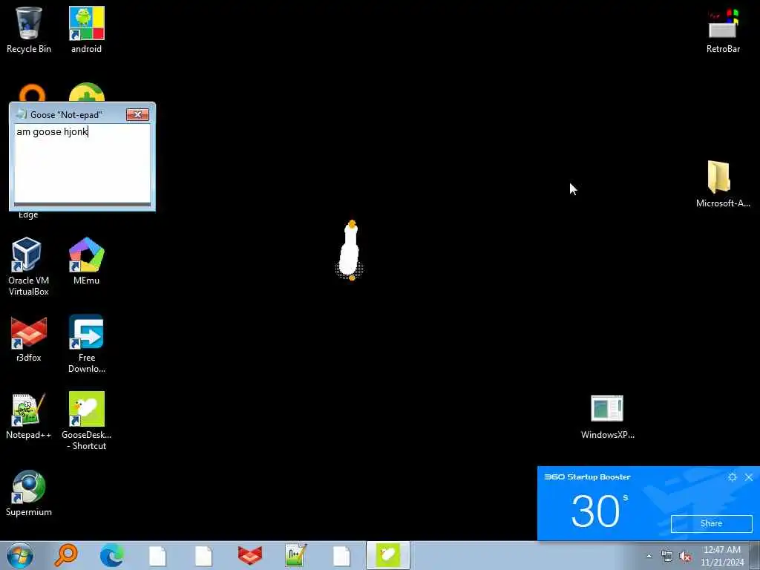Select the Microsoft-A... folder icon
The width and height of the screenshot is (760, 570).
click(x=723, y=184)
